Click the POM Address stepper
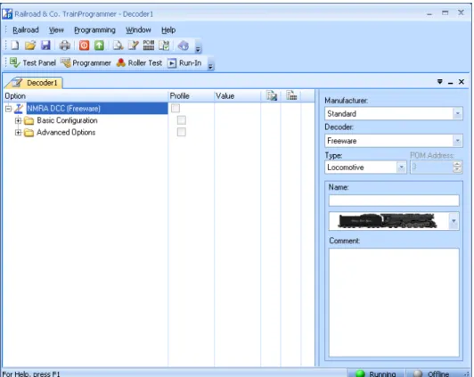Image resolution: width=474 pixels, height=377 pixels. pyautogui.click(x=457, y=167)
